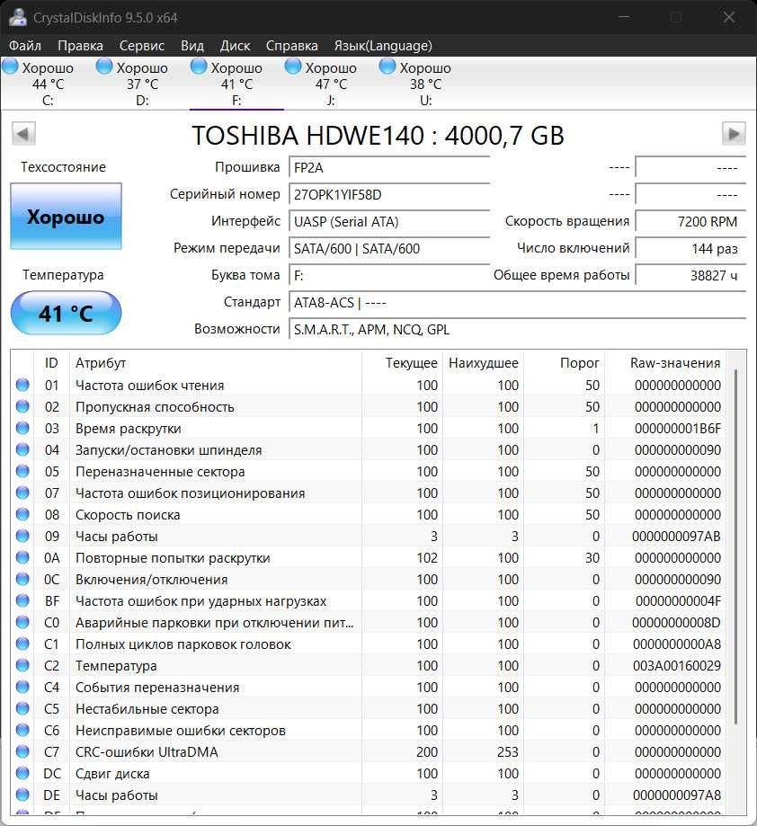757x826 pixels.
Task: Click the blue status orb for disk D:
Action: click(104, 67)
